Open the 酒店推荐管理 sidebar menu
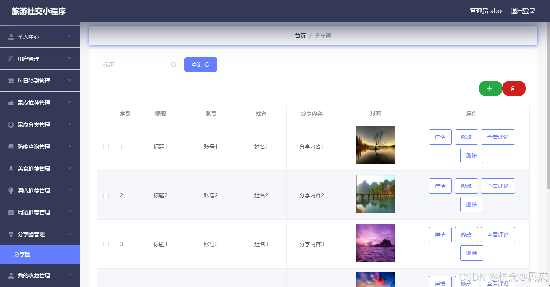Image resolution: width=550 pixels, height=287 pixels. [40, 190]
